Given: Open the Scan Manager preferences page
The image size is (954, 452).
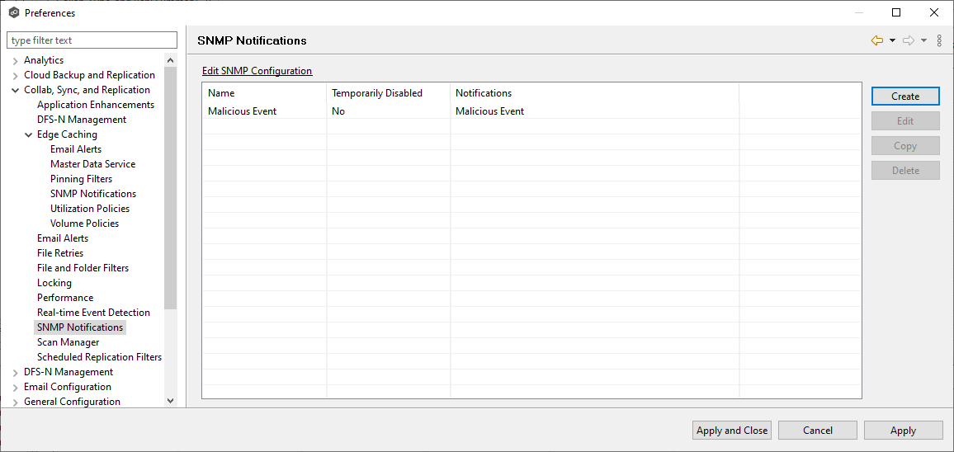Looking at the screenshot, I should pyautogui.click(x=68, y=342).
